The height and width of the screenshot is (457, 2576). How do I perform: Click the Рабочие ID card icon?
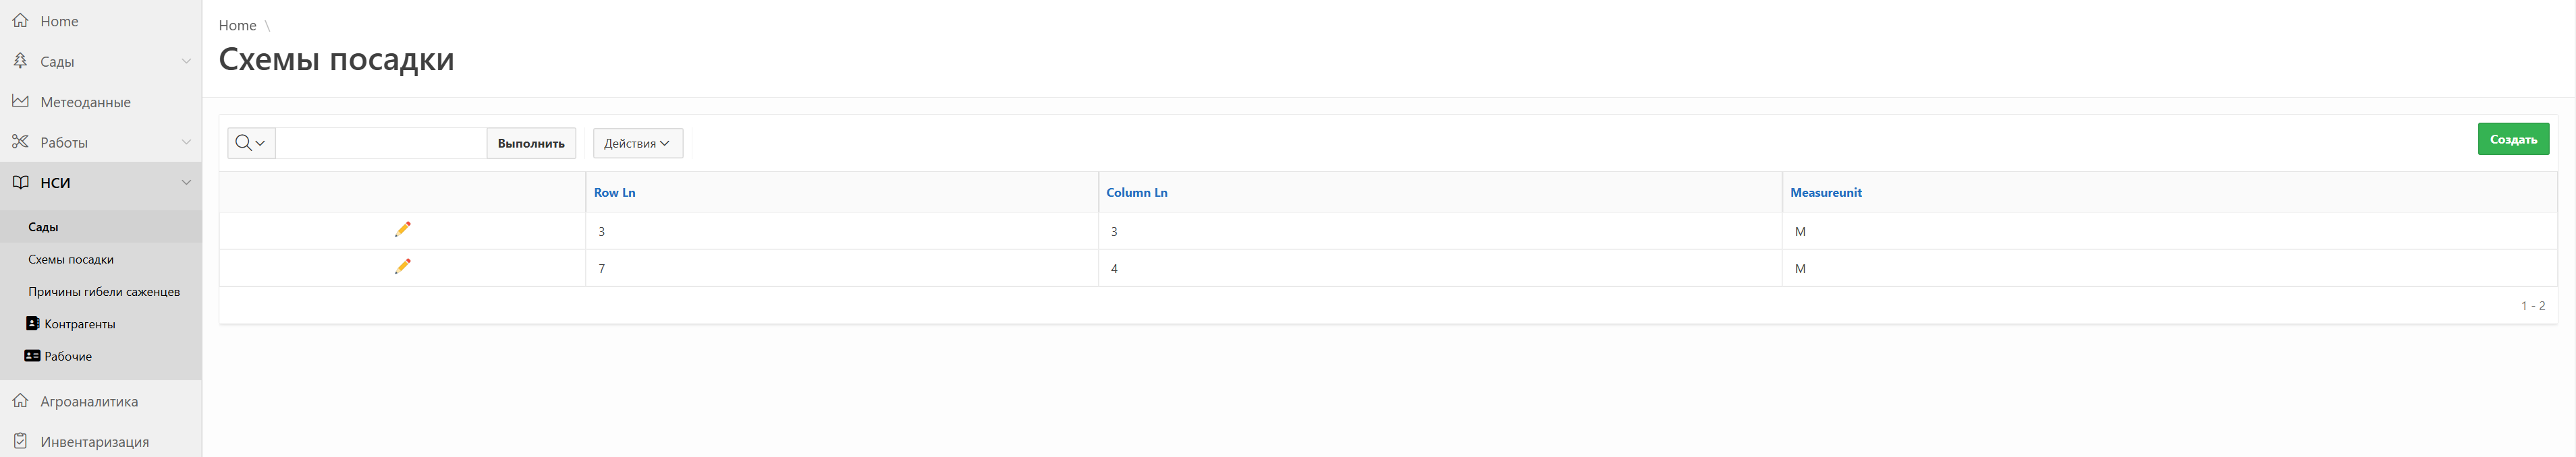click(32, 355)
